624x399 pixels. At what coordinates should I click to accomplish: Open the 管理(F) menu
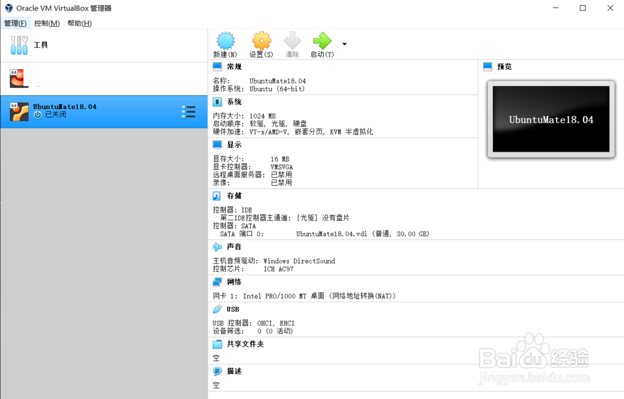15,23
